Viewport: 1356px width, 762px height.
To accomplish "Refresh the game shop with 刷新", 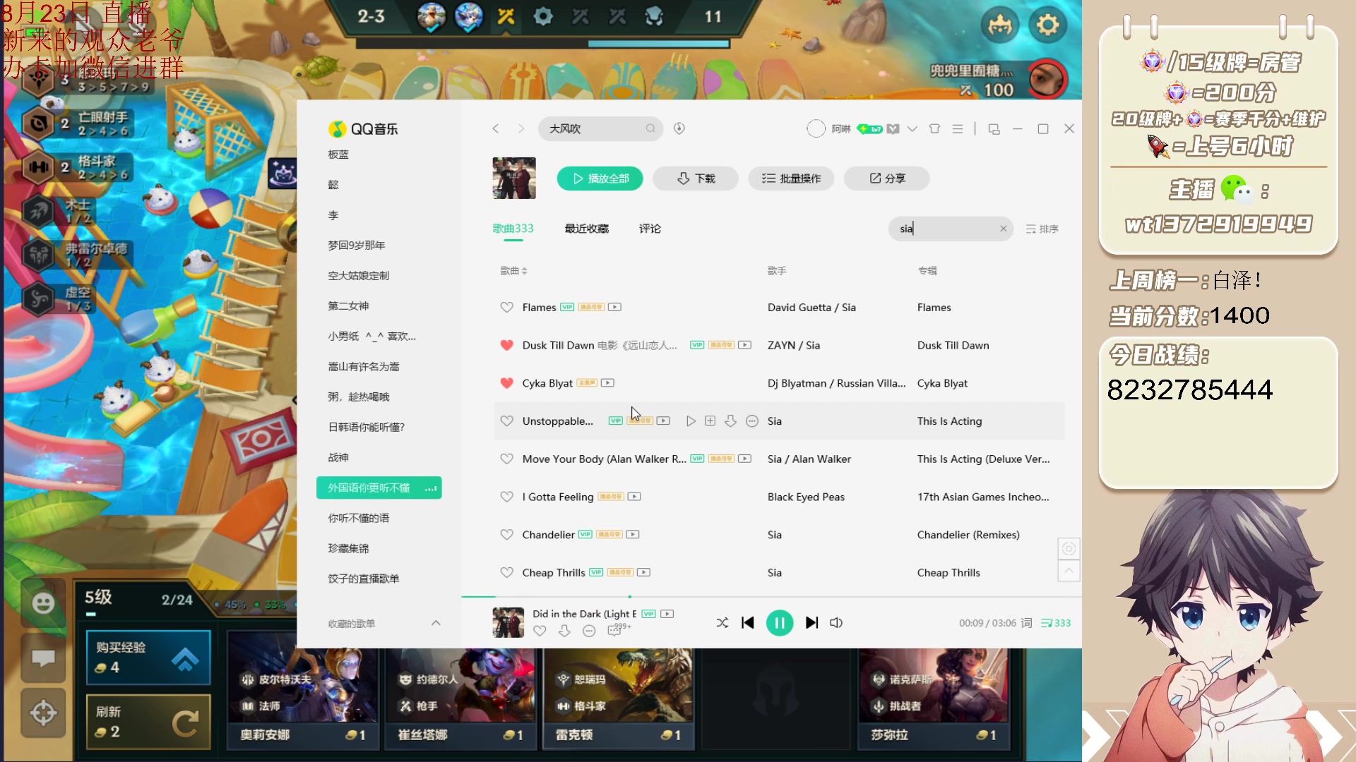I will 148,722.
